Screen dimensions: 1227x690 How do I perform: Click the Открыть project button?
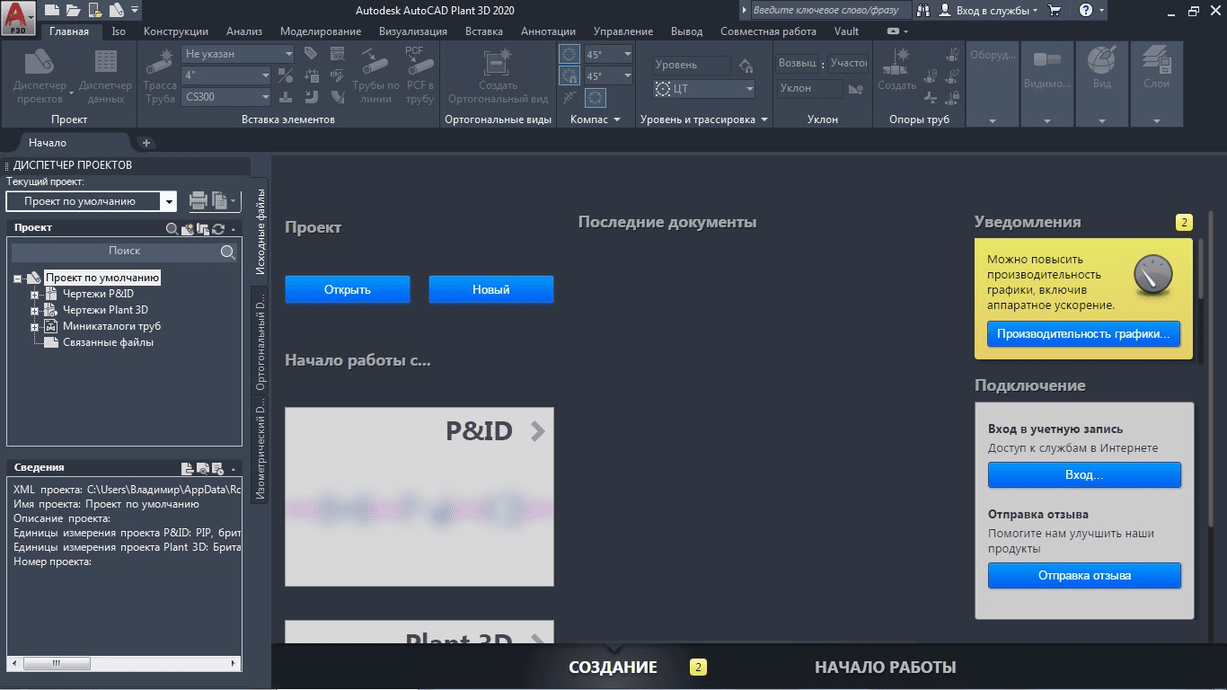(348, 289)
